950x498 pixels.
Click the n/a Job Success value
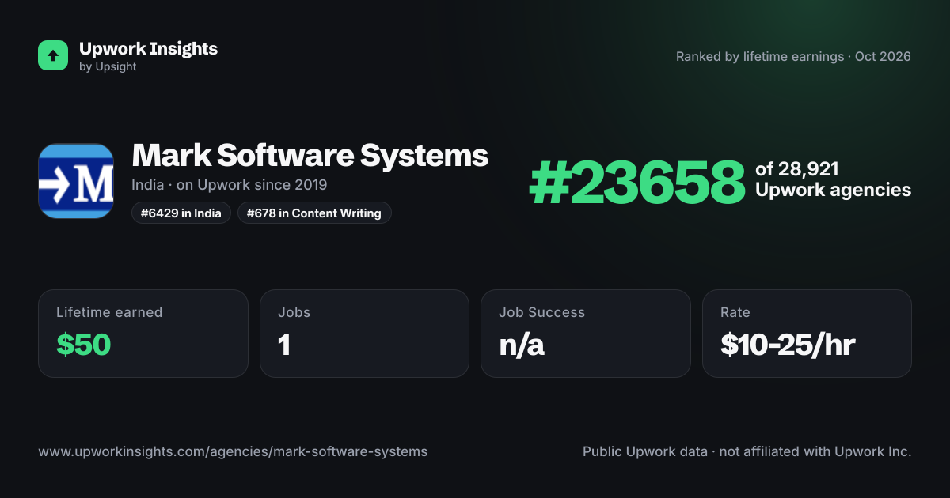(522, 345)
